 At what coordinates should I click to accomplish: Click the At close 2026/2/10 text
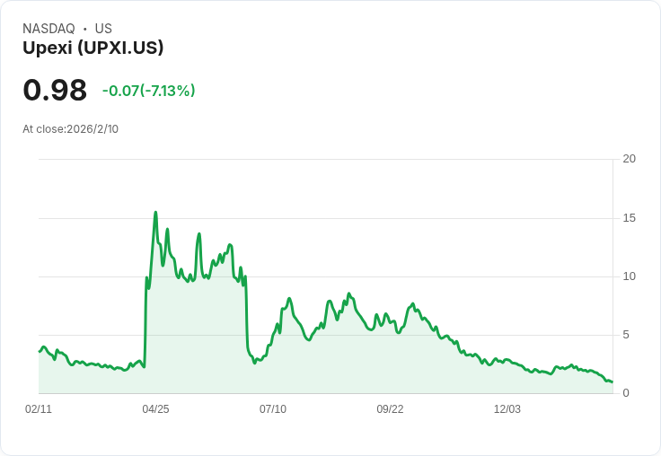point(70,128)
